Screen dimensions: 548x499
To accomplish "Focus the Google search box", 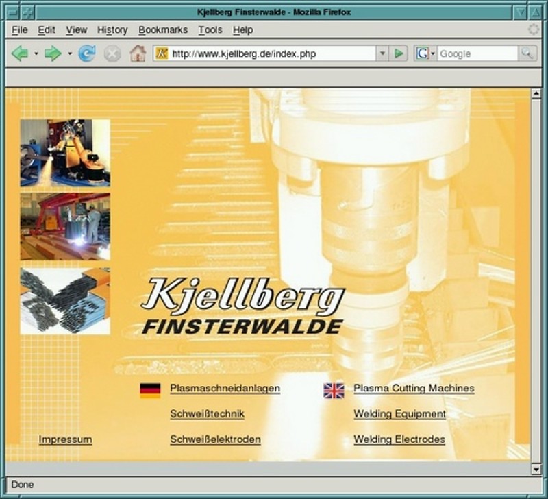I will click(477, 54).
